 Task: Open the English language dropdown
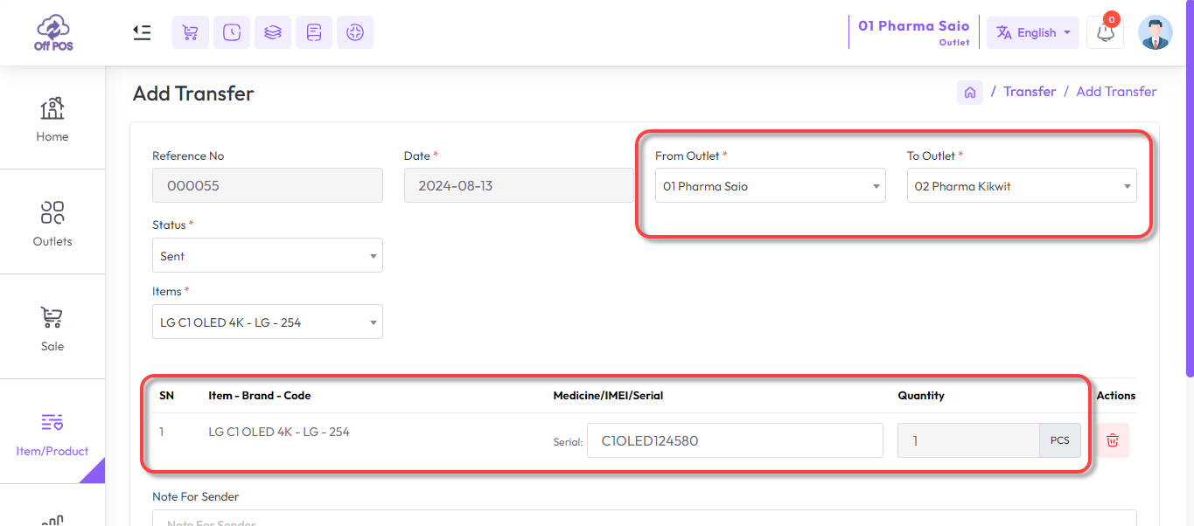[x=1033, y=32]
